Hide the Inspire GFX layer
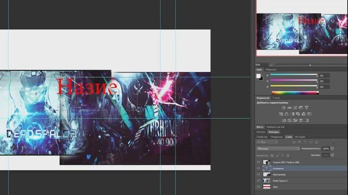Viewport: 348px width, 195px height. pyautogui.click(x=258, y=162)
